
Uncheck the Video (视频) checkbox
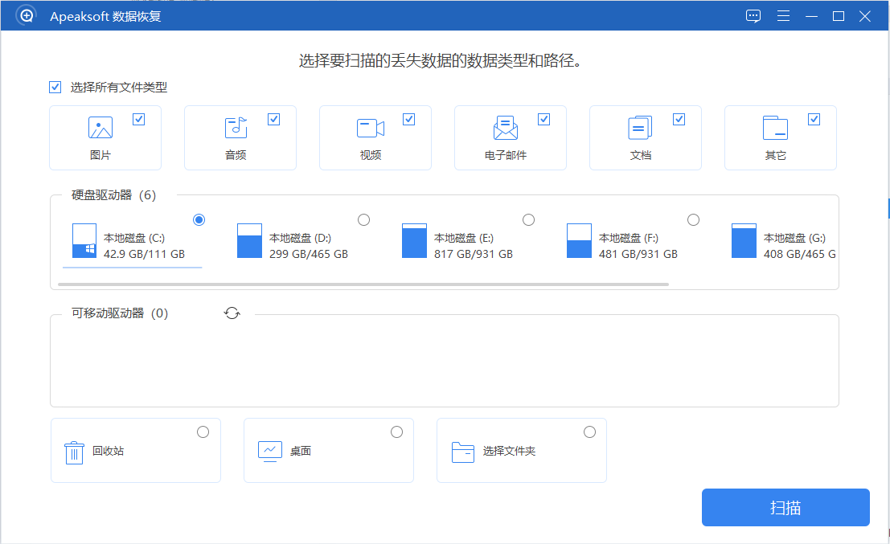409,120
